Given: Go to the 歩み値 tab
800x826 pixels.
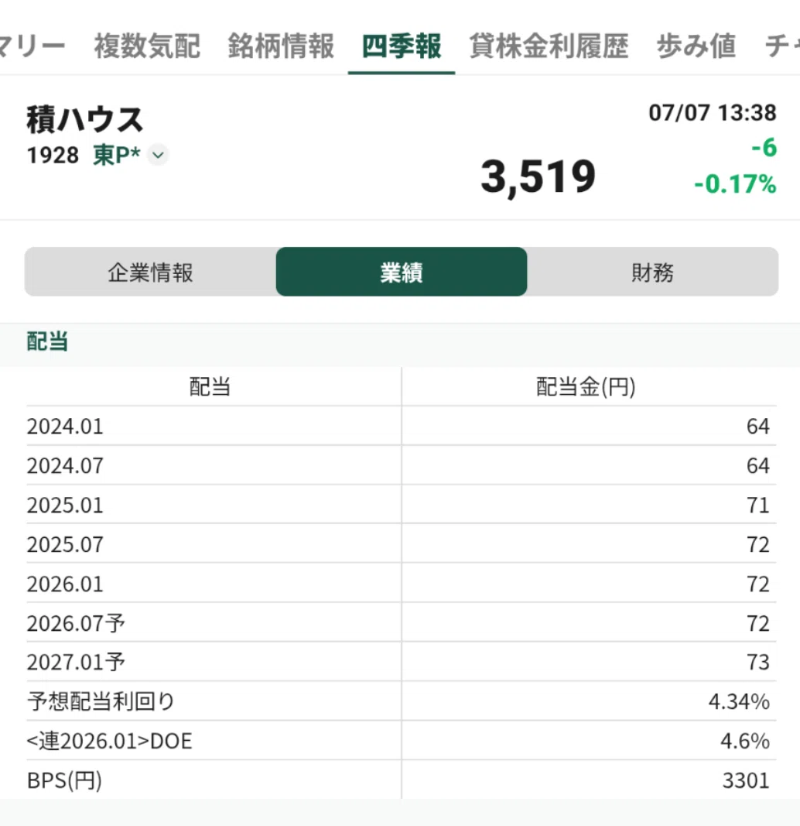Looking at the screenshot, I should click(x=696, y=46).
